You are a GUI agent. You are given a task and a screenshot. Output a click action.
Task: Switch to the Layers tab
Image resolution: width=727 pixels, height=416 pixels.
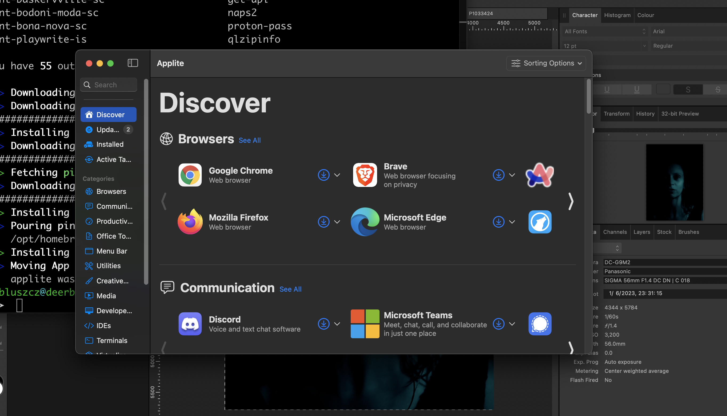tap(641, 232)
